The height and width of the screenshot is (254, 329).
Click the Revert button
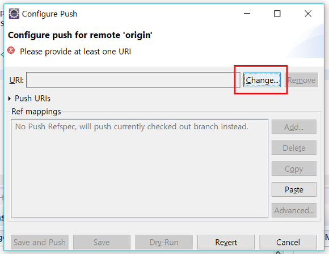226,242
